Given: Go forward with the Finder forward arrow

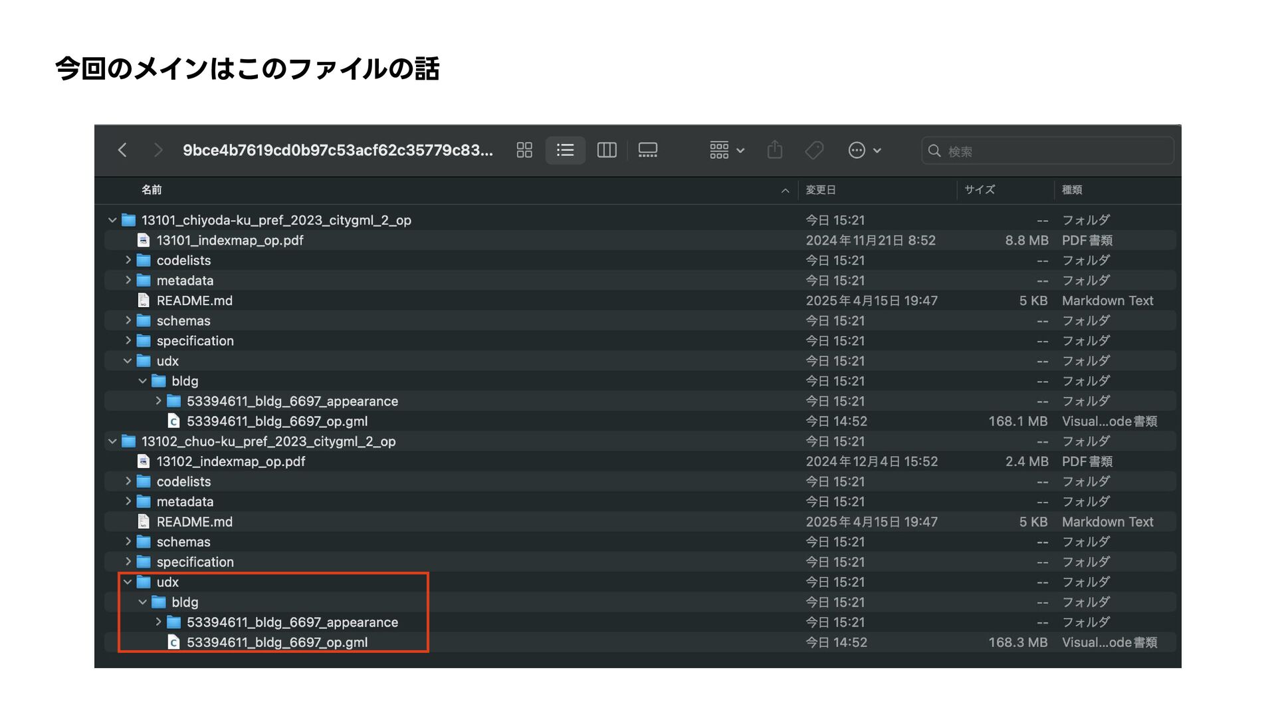Looking at the screenshot, I should click(158, 150).
